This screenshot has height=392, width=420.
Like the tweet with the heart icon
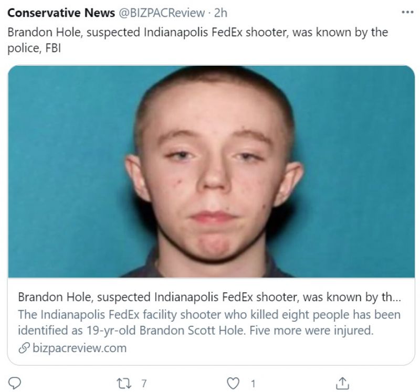(x=233, y=384)
